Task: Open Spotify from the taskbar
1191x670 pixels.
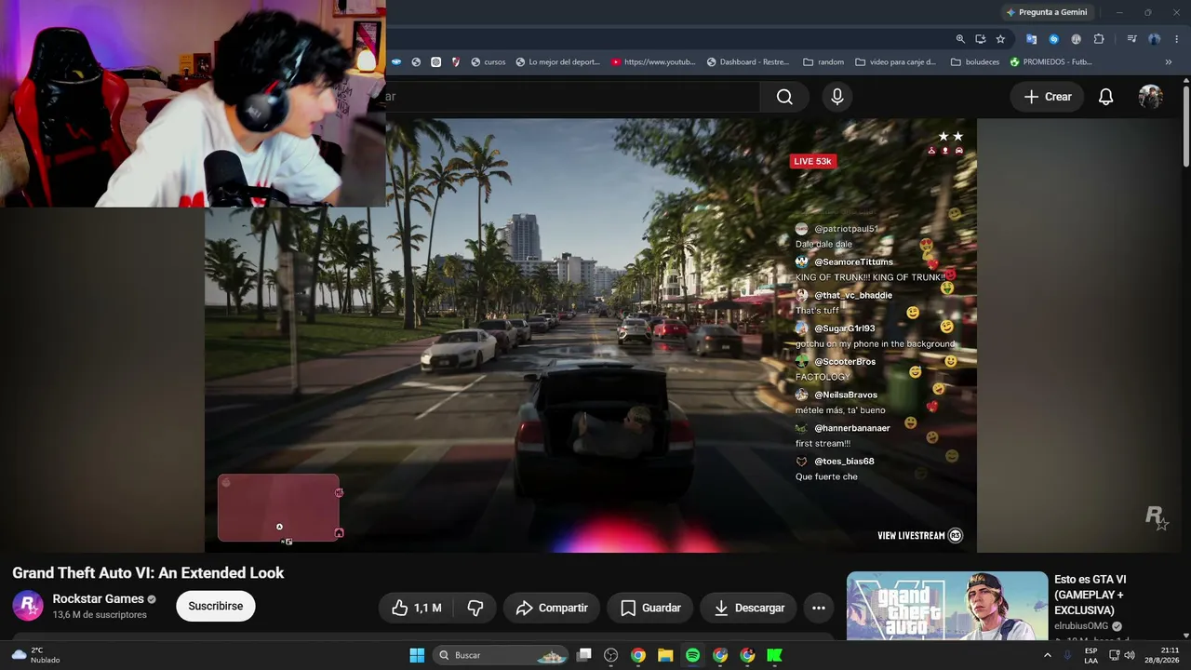Action: pyautogui.click(x=692, y=655)
